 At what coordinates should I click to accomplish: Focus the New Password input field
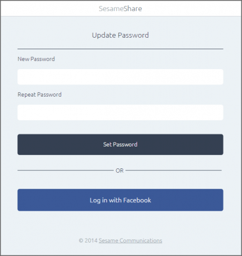(x=120, y=77)
